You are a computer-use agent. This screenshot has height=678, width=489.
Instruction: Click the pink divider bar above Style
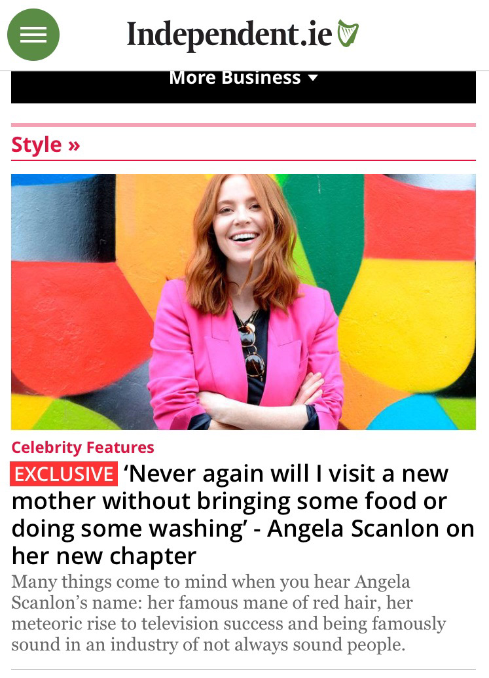tap(244, 125)
